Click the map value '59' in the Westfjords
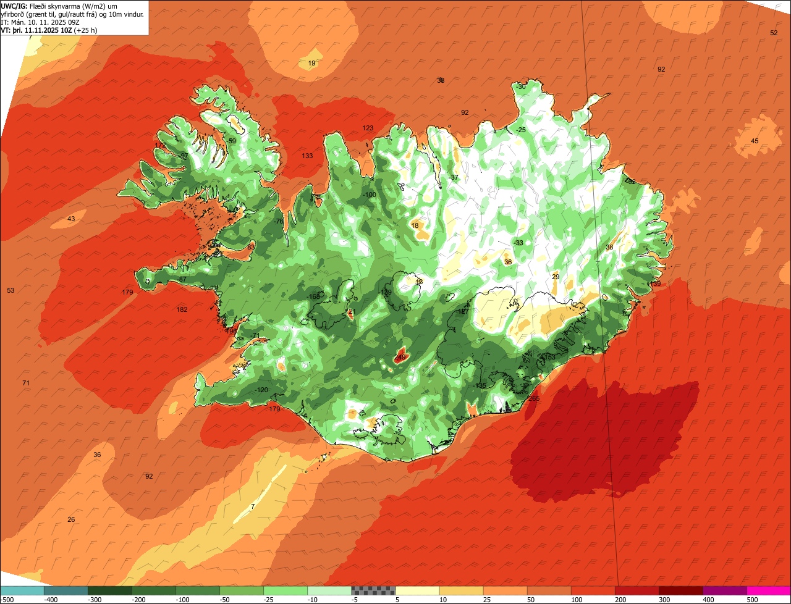Viewport: 791px width, 604px height. [232, 141]
